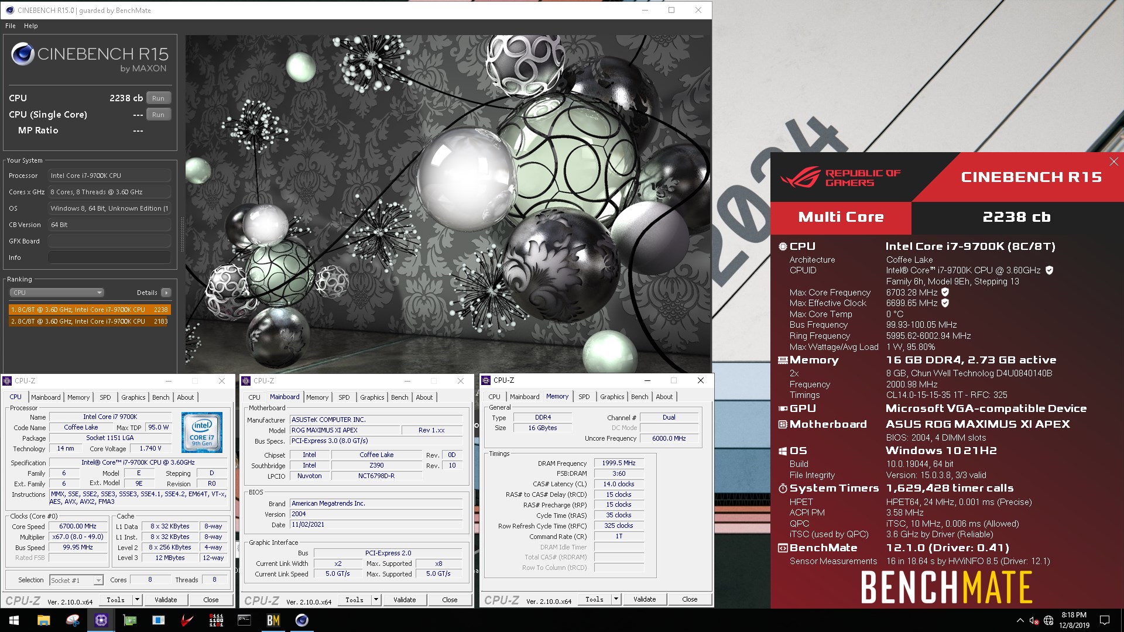Click the Intel Core i7 badge in CPU-Z
The image size is (1124, 632).
click(202, 432)
